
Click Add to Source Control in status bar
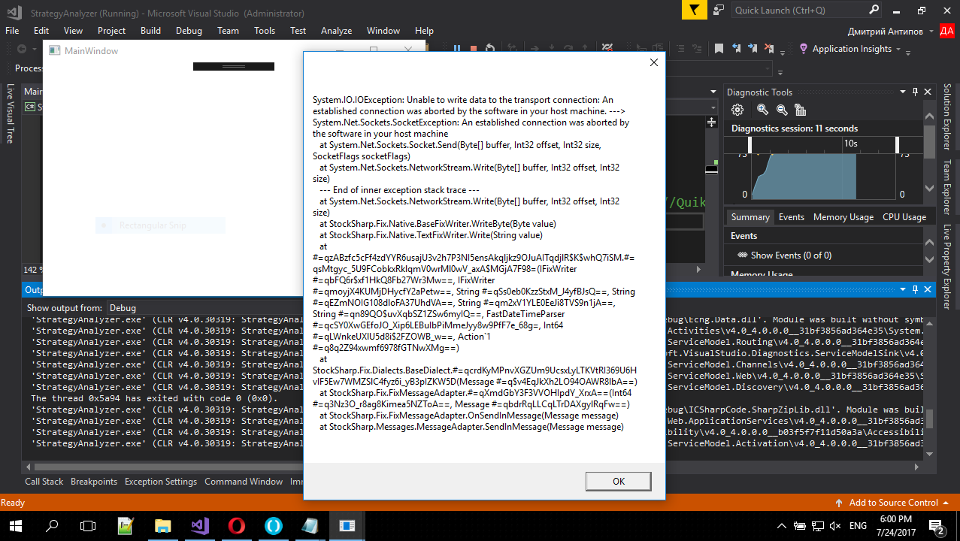[894, 503]
